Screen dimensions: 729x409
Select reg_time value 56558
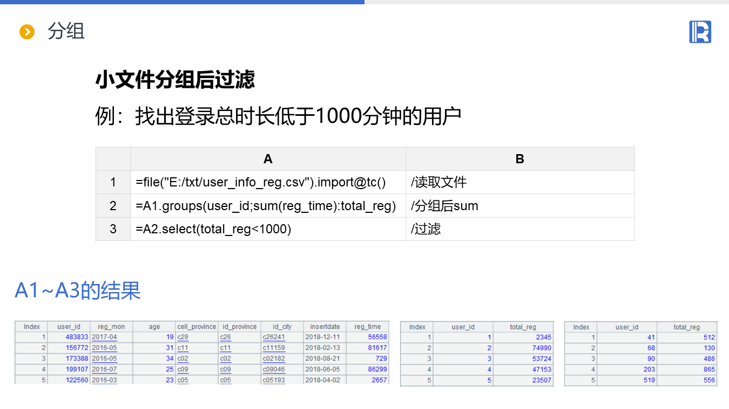(377, 337)
